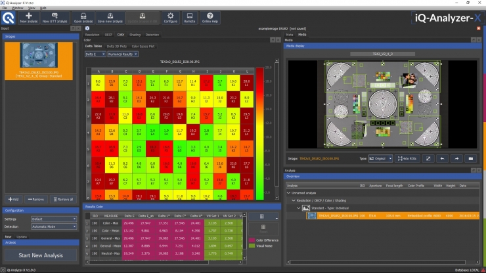Open the Detection Automatic Mode dropdown
The width and height of the screenshot is (486, 273).
tap(54, 226)
